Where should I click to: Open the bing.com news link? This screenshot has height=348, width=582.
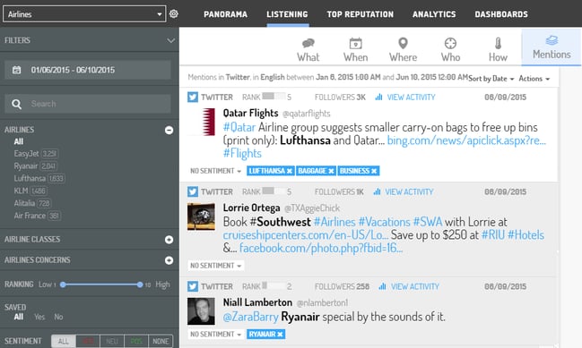pyautogui.click(x=466, y=140)
